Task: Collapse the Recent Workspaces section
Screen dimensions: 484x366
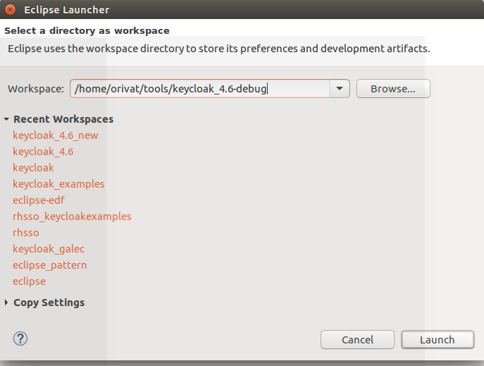Action: point(7,119)
